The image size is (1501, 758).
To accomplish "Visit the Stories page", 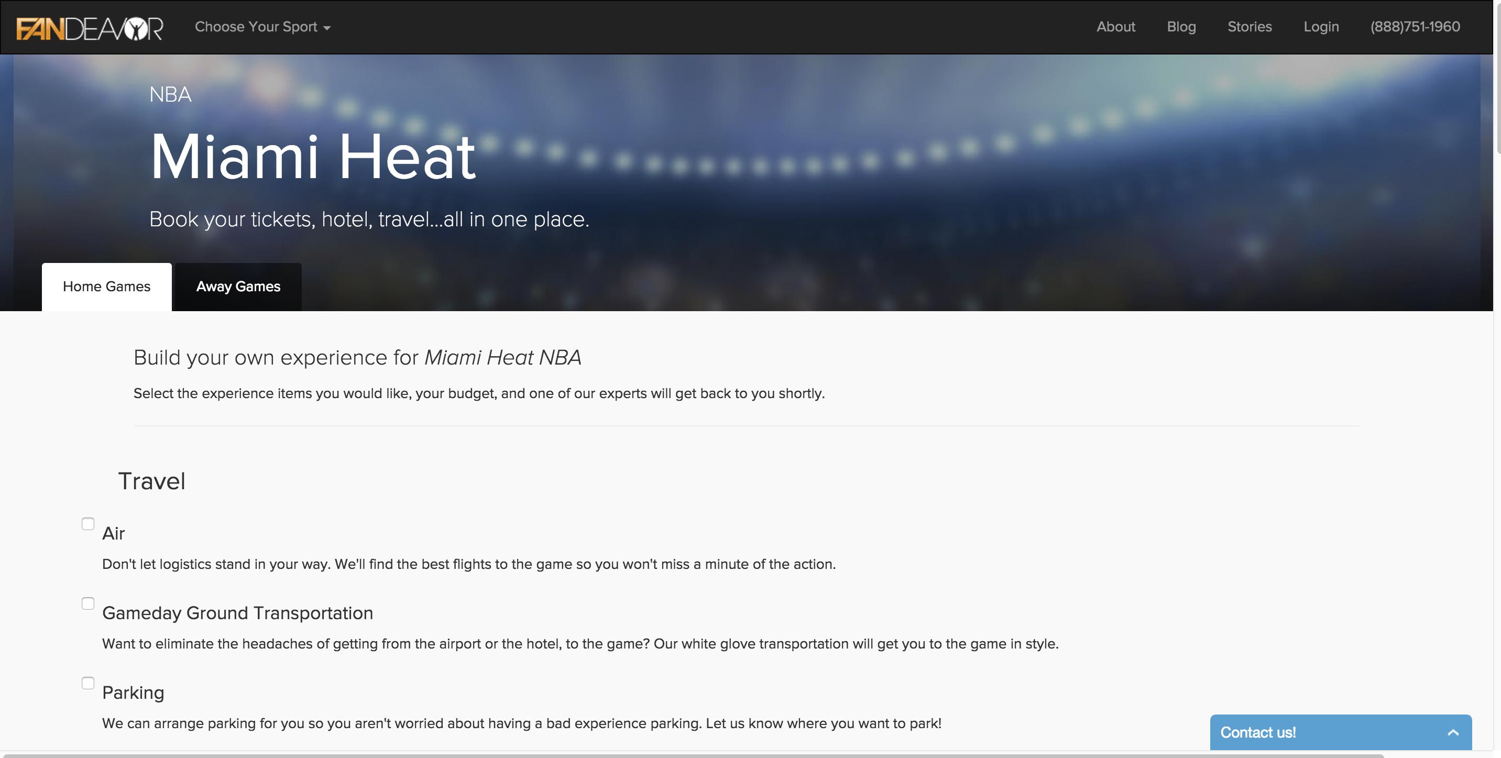I will (x=1250, y=27).
